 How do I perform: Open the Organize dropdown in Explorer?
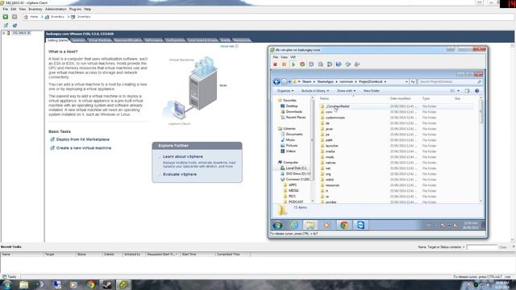(x=285, y=91)
